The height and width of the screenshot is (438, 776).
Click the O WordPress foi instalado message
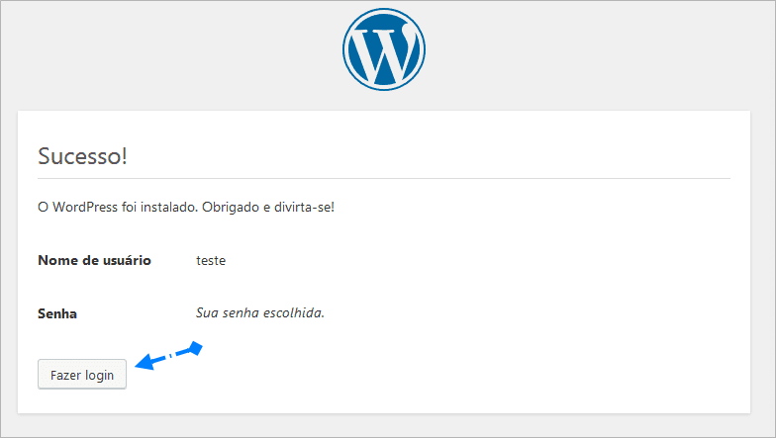click(x=186, y=208)
